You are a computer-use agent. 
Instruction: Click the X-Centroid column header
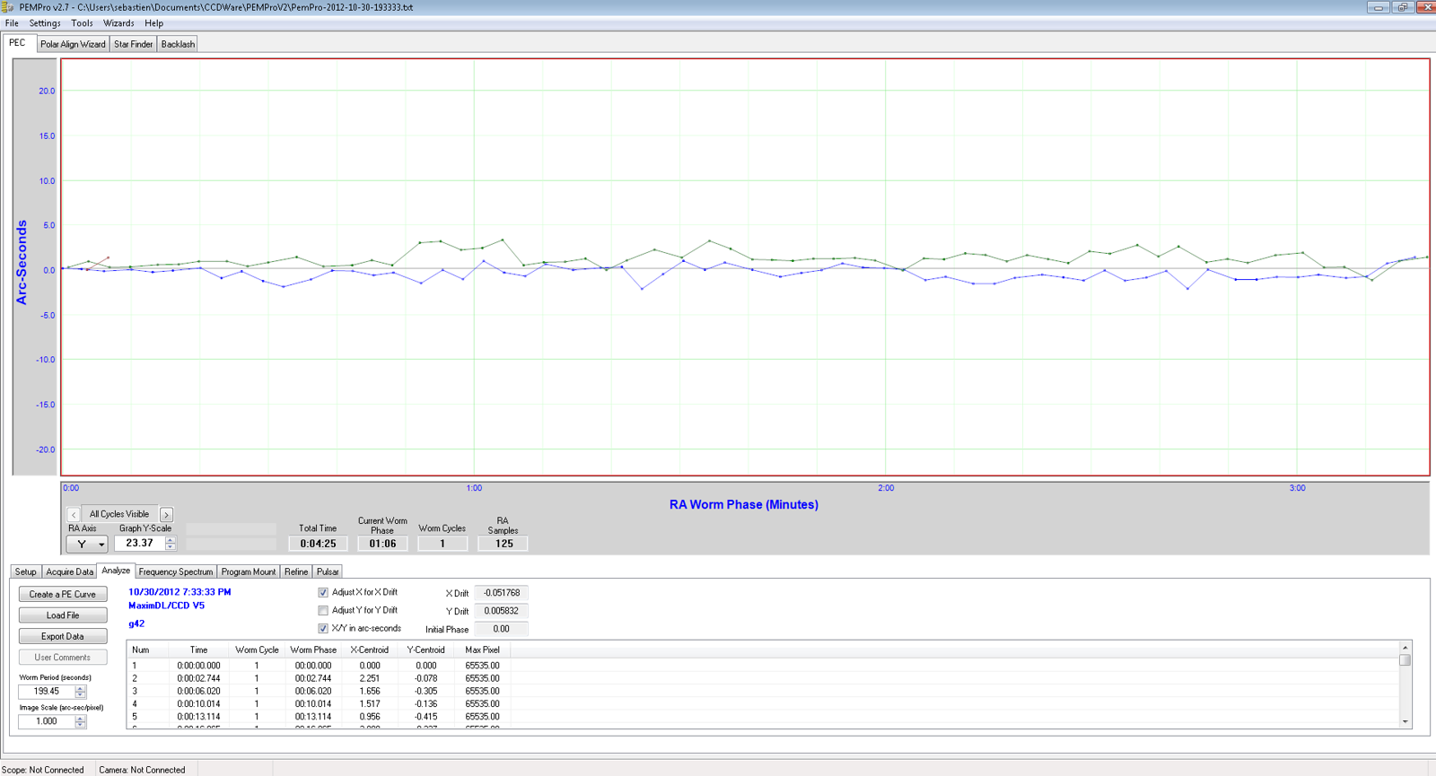(370, 650)
